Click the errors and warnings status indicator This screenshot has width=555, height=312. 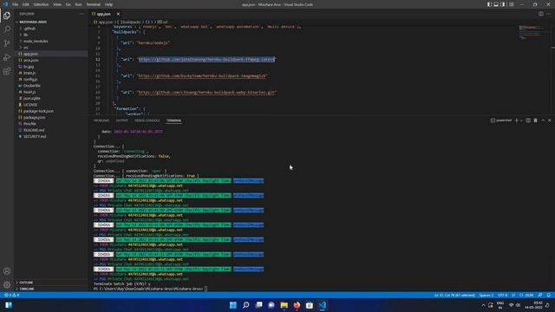pyautogui.click(x=11, y=295)
